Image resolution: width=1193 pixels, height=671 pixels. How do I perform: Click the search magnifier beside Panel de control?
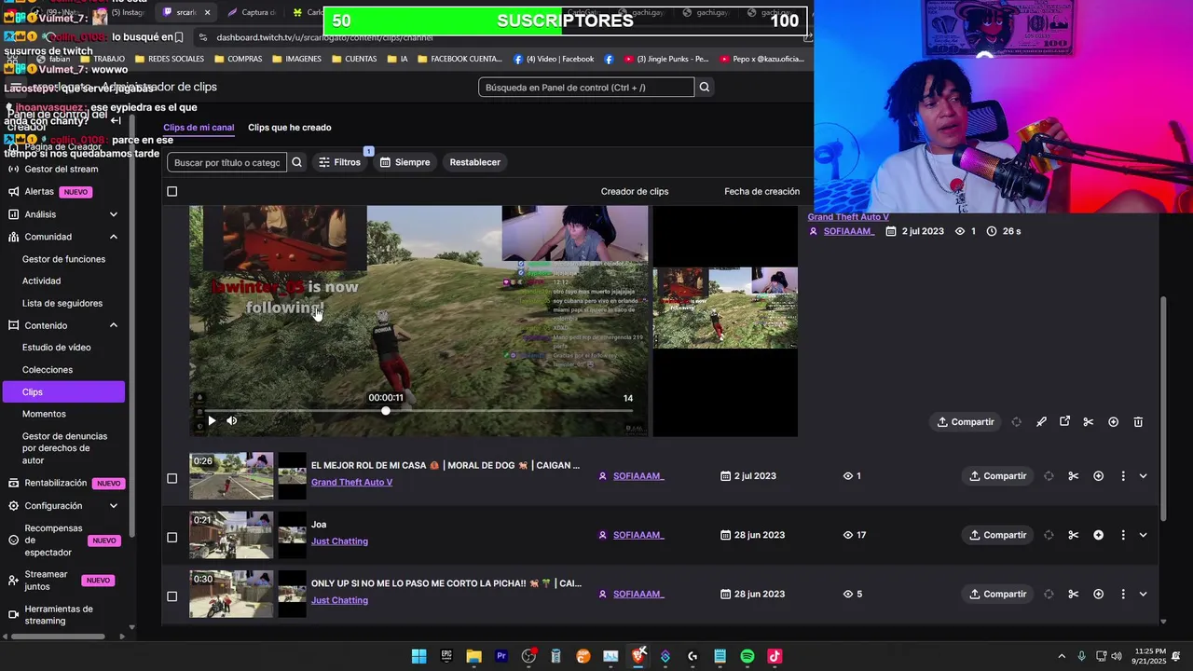click(705, 88)
